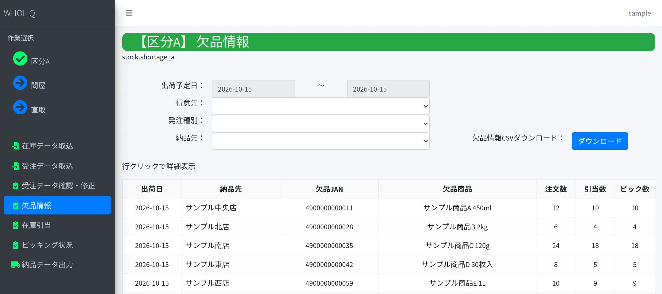The height and width of the screenshot is (294, 662).
Task: Click the WHOLIQ brand link
Action: (x=19, y=13)
